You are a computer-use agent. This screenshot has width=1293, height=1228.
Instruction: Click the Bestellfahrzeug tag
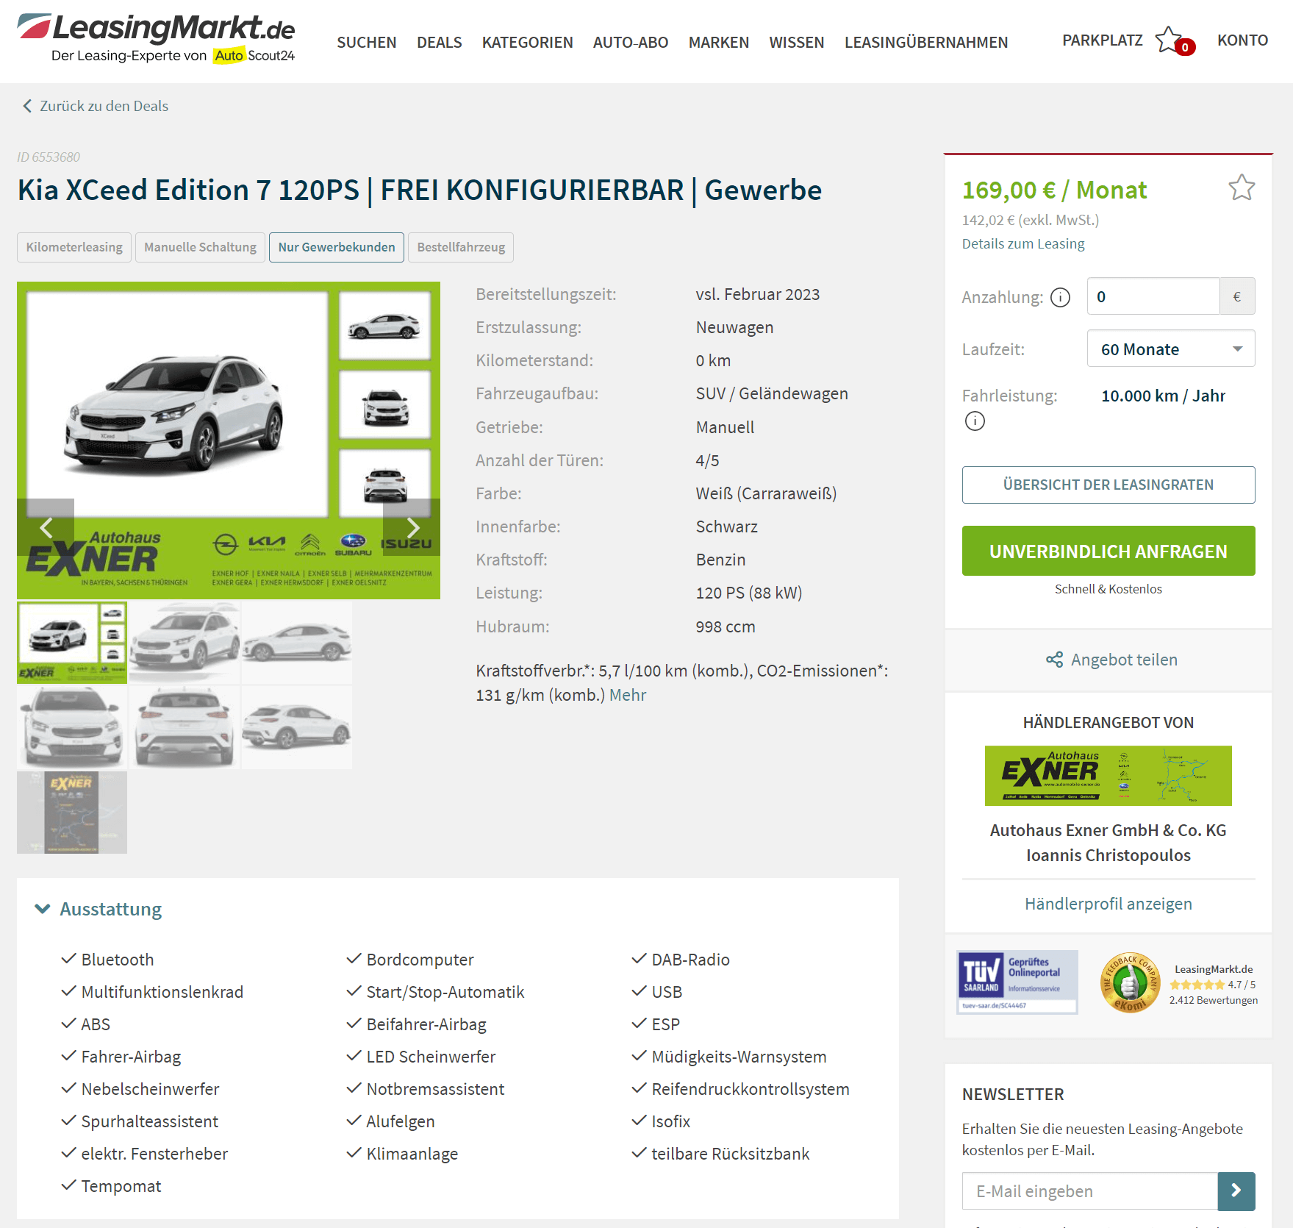click(461, 247)
